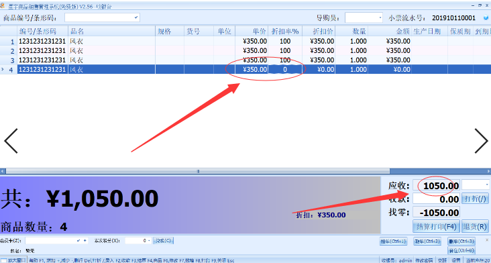Click the 打折(/) discount button

pos(475,199)
